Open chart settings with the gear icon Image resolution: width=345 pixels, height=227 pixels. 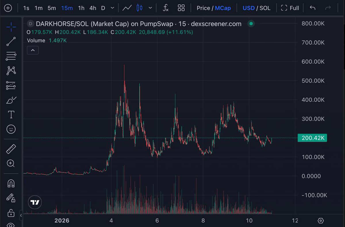coord(321,221)
